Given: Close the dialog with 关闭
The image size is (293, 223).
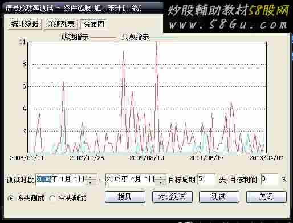Looking at the screenshot, I should pos(266,197).
